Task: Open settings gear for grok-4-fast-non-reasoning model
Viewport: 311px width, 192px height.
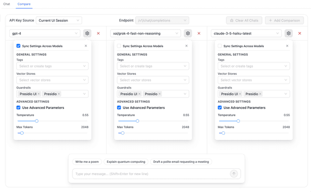Action: pos(188,34)
